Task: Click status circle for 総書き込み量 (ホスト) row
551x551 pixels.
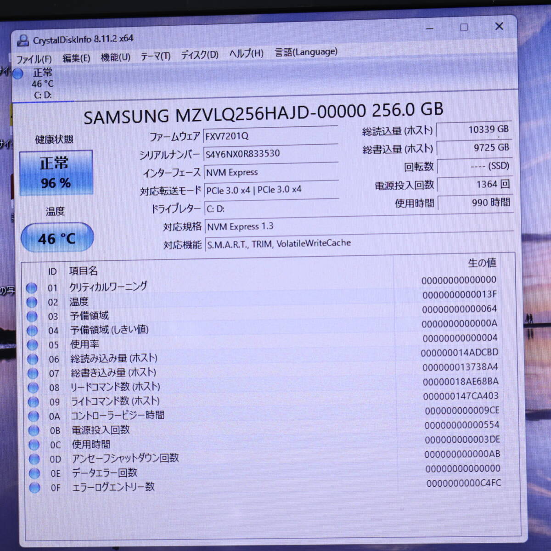Action: click(33, 373)
